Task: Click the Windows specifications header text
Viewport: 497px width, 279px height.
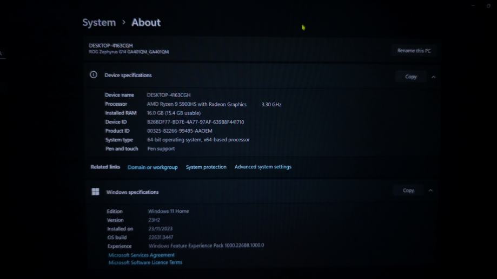Action: (132, 192)
